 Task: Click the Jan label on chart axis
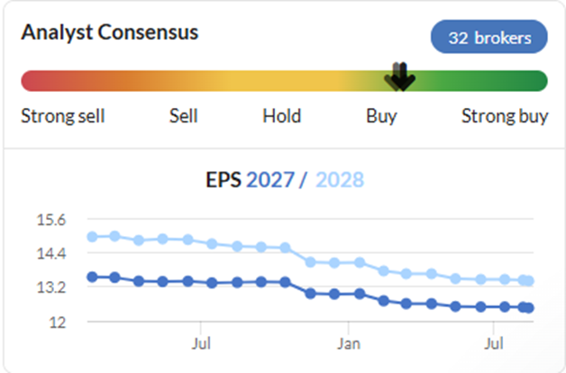[x=349, y=343]
